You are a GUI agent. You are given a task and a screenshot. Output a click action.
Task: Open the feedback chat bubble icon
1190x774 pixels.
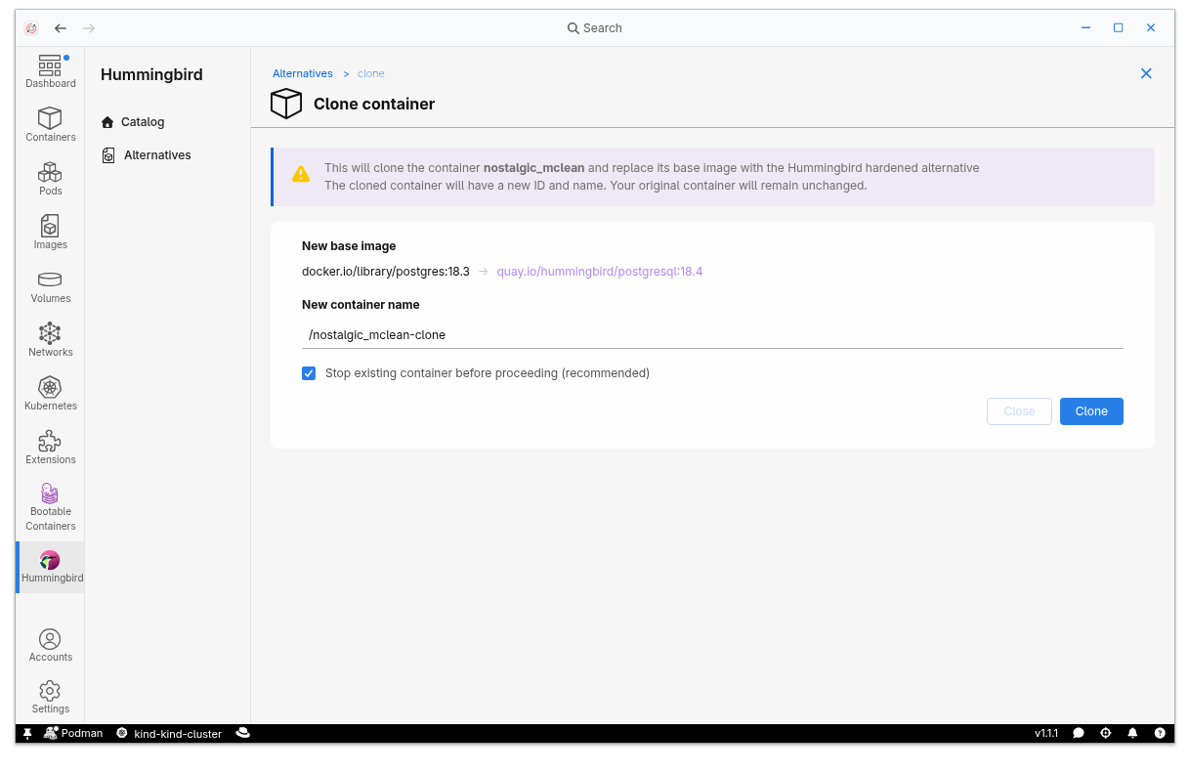[x=1079, y=733]
